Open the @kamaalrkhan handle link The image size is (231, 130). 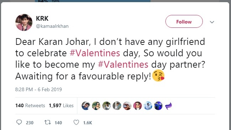click(52, 26)
